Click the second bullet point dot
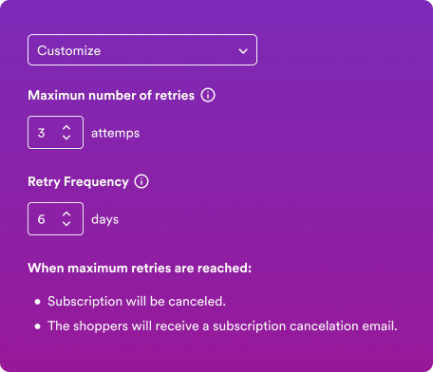 click(x=38, y=326)
